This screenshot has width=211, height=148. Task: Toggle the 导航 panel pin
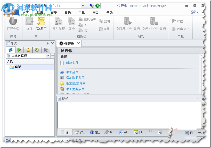pyautogui.click(x=48, y=43)
